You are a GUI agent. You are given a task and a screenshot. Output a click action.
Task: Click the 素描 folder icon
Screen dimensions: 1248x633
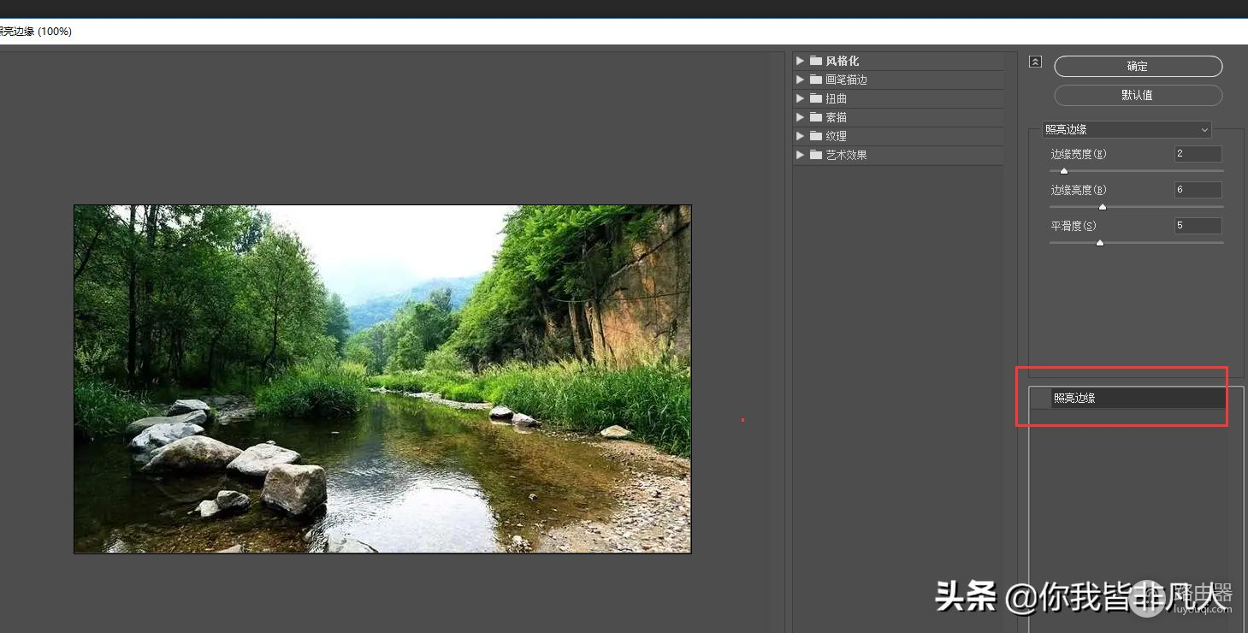click(x=816, y=117)
